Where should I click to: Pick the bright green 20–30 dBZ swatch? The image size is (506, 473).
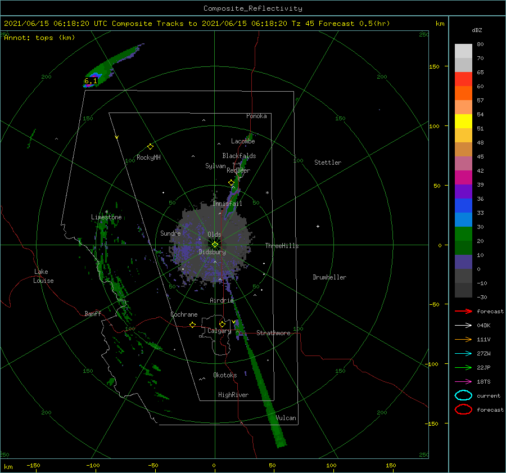[x=463, y=234]
